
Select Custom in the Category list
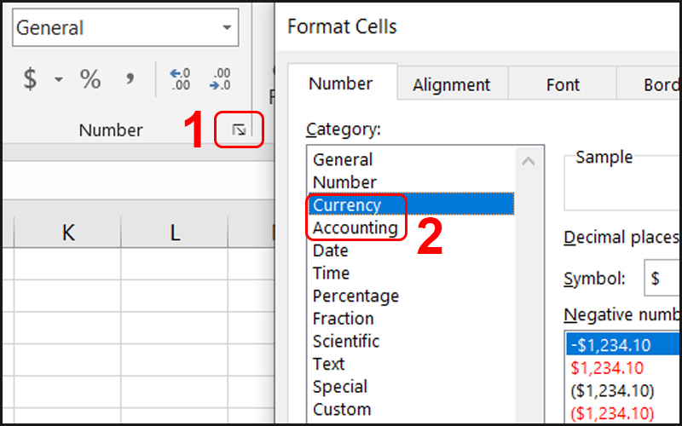[411, 409]
